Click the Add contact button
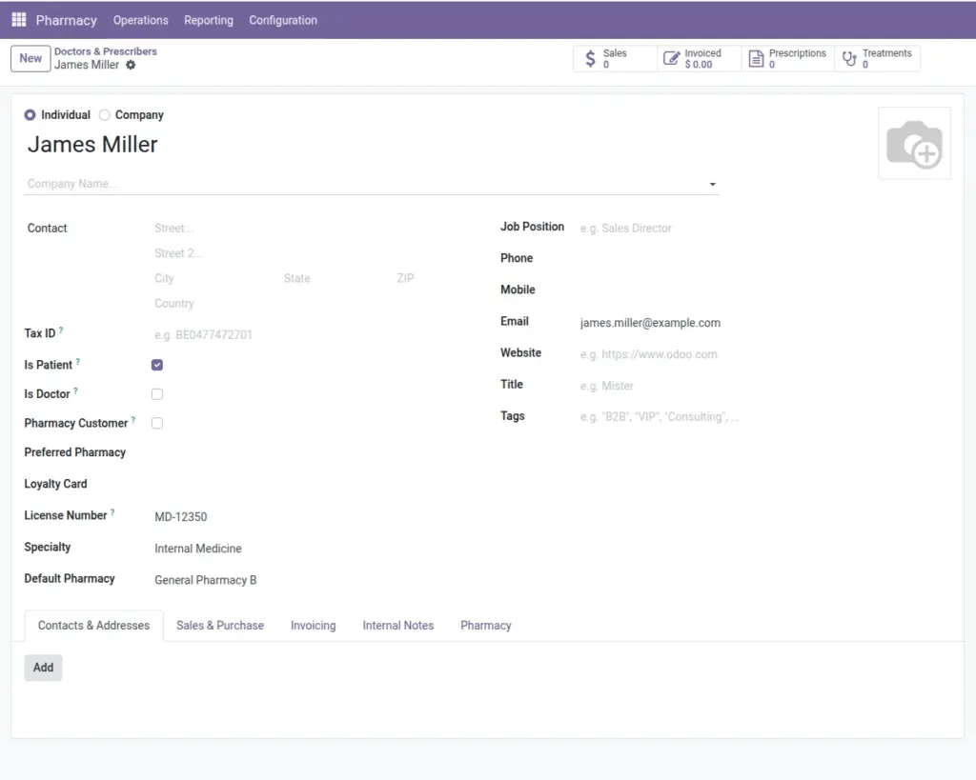976x780 pixels. (x=44, y=668)
